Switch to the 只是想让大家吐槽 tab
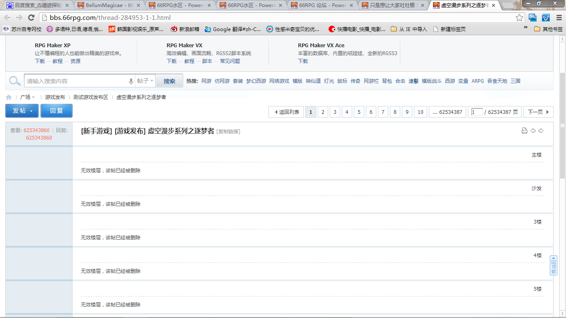Viewport: 566px width, 318px height. [x=393, y=5]
